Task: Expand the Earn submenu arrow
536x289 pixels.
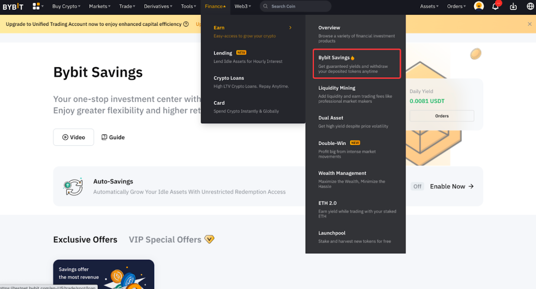Action: point(290,28)
